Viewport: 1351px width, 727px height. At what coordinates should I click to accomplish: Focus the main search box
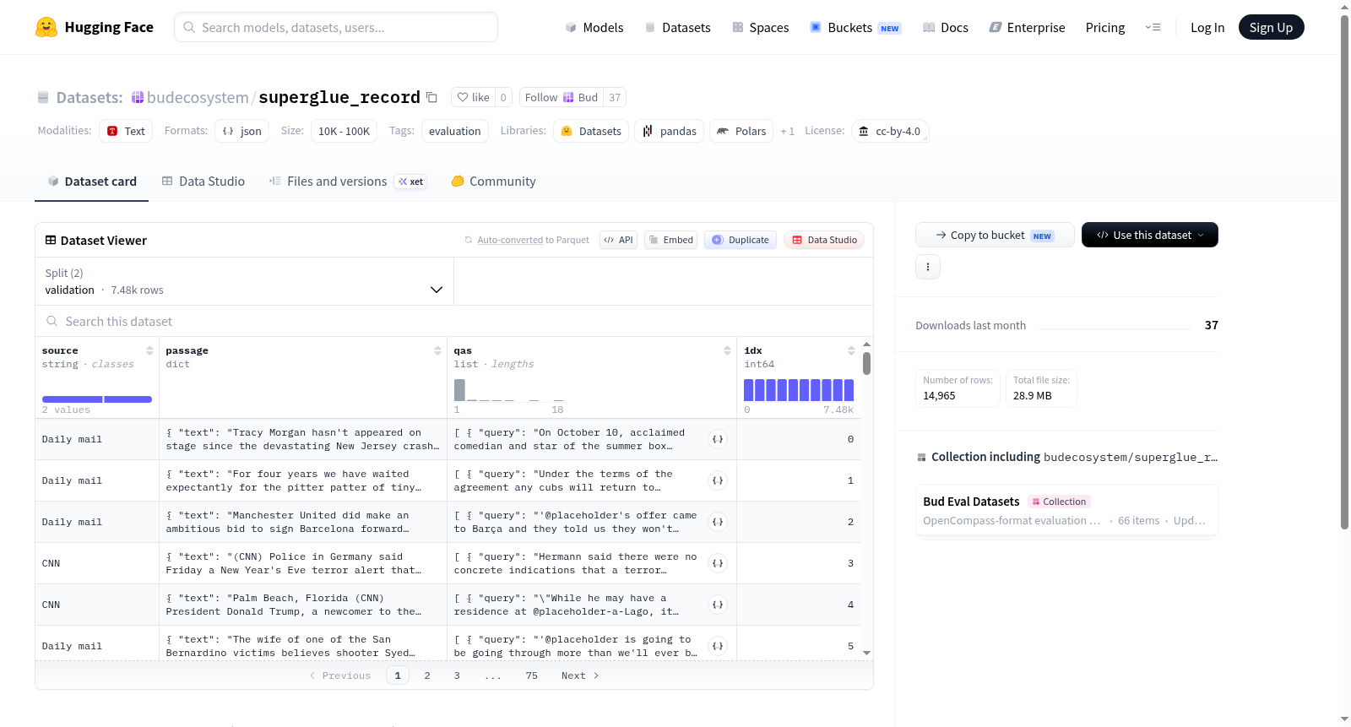(x=336, y=27)
